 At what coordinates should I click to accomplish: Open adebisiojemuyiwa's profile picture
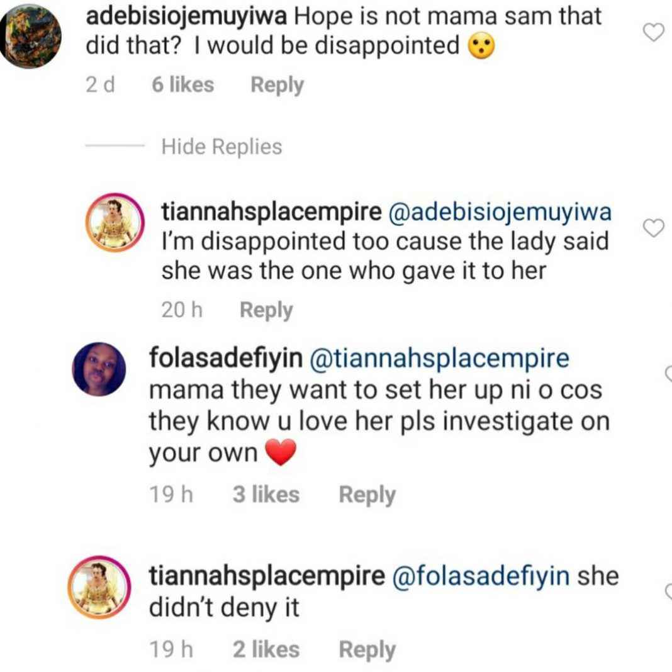click(x=31, y=36)
